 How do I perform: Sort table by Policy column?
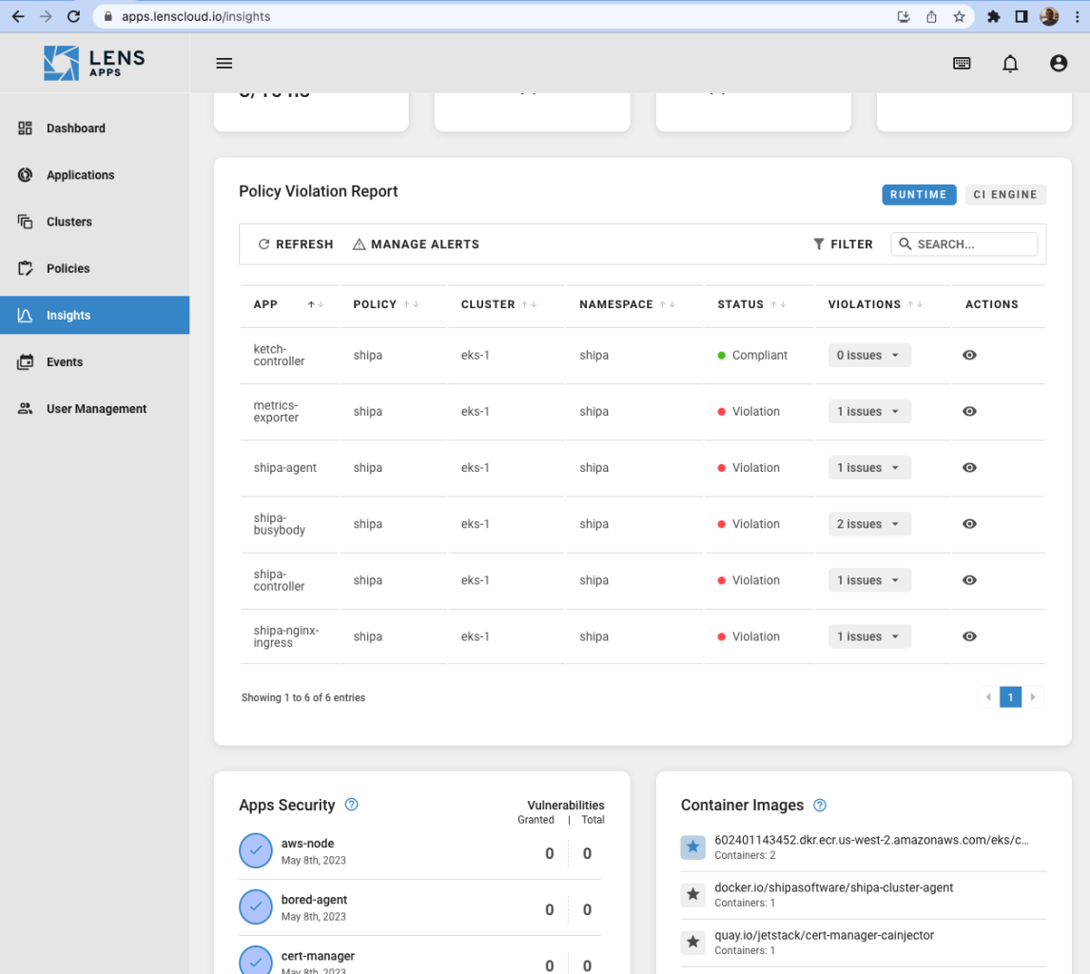[411, 304]
